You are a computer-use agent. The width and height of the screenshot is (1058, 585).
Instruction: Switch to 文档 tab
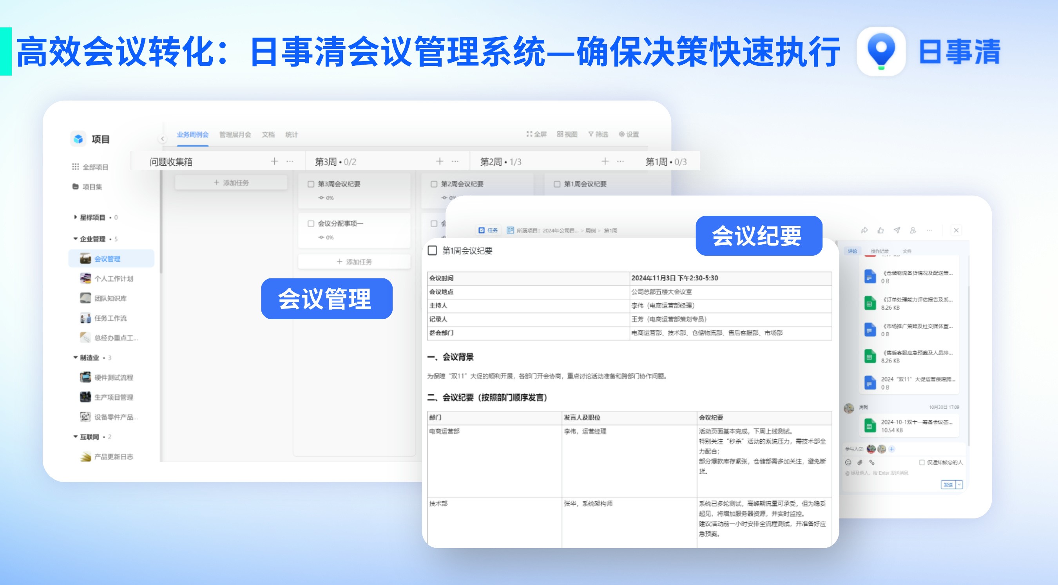(268, 135)
